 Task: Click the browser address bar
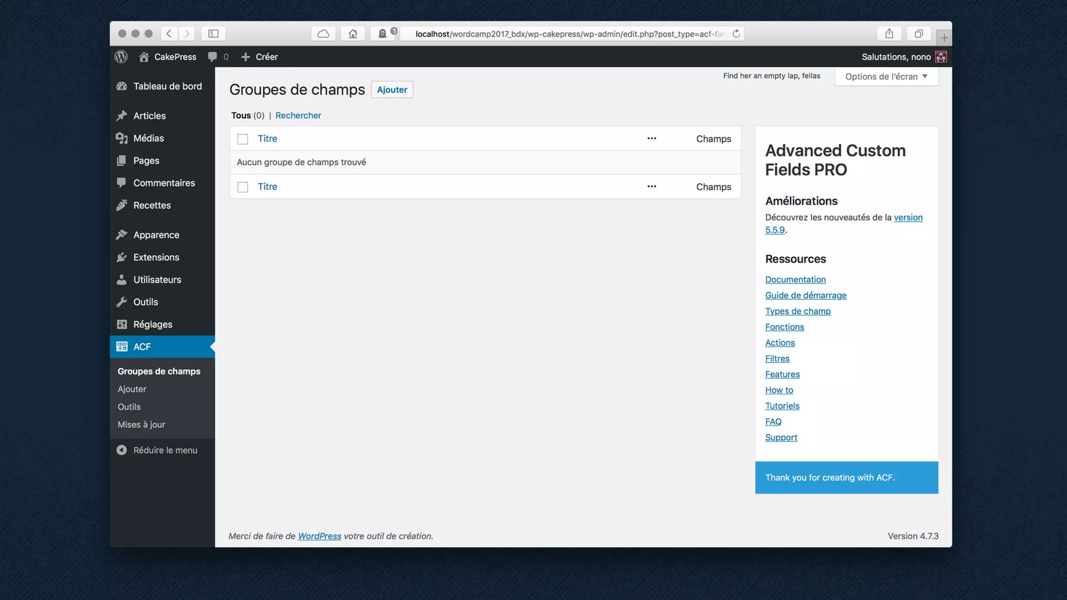pos(569,34)
